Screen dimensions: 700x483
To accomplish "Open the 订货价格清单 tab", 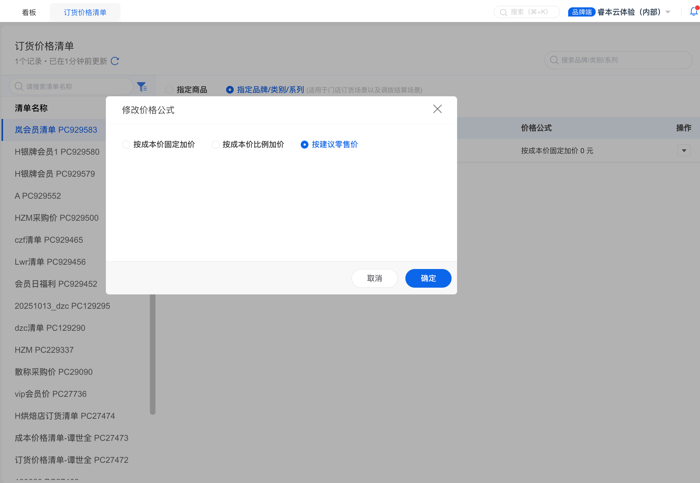I will [85, 12].
